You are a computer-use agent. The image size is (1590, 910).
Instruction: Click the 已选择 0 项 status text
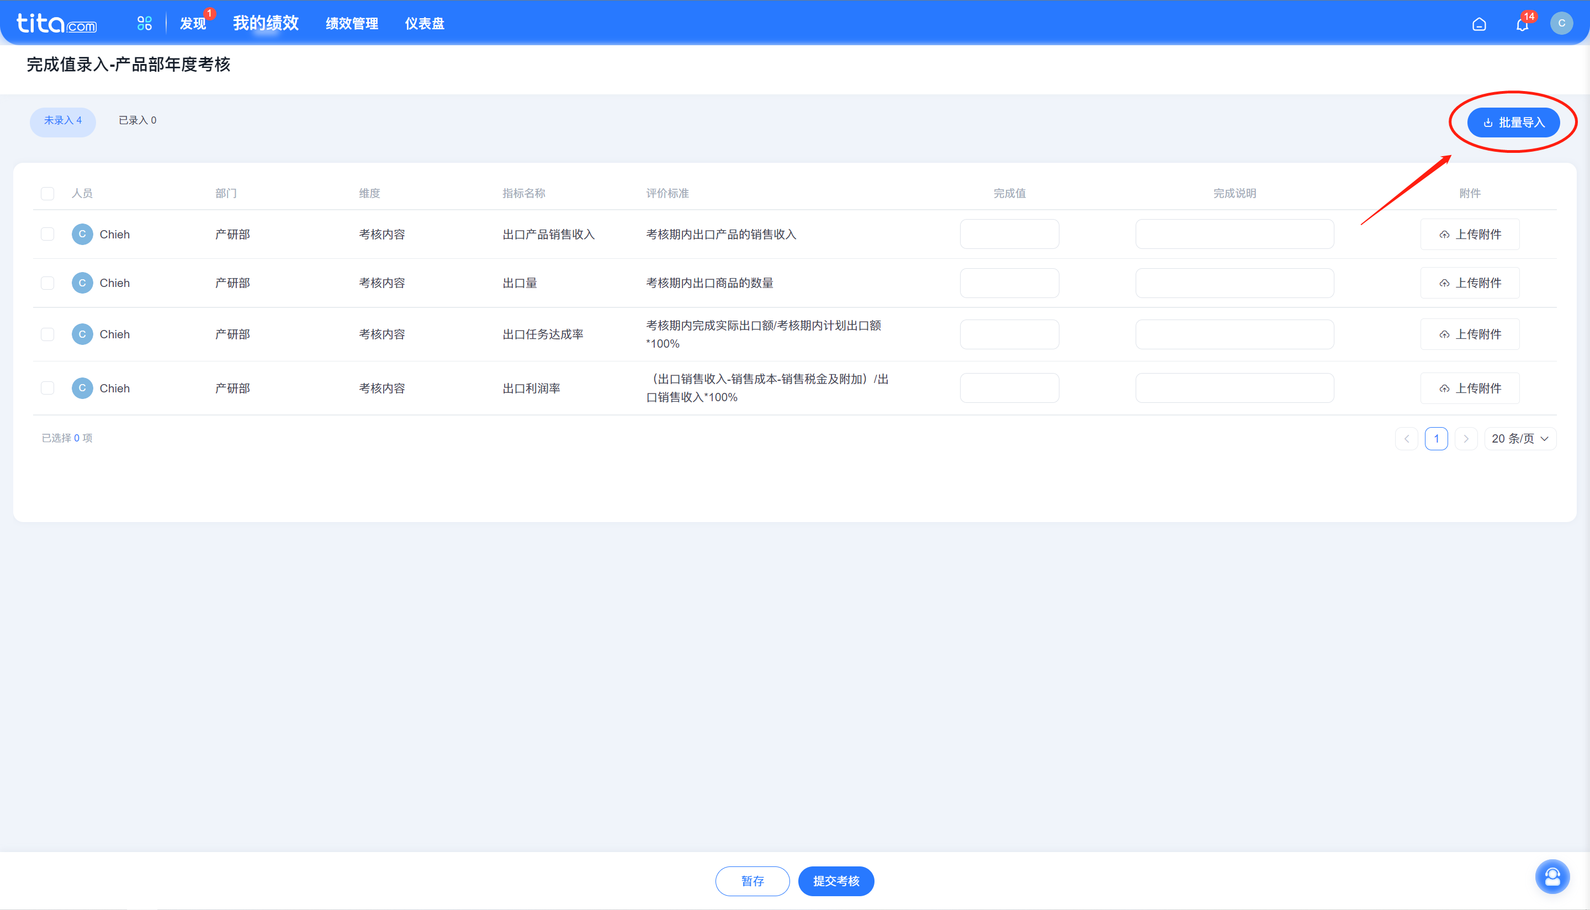point(67,438)
